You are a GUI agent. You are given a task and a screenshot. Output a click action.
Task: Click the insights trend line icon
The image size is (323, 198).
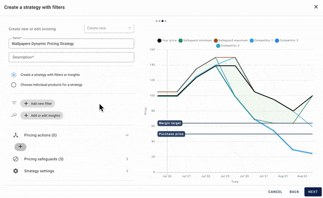[x=14, y=115]
